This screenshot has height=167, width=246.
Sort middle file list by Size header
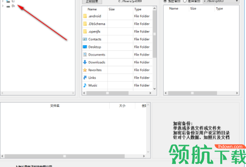coord(111,9)
